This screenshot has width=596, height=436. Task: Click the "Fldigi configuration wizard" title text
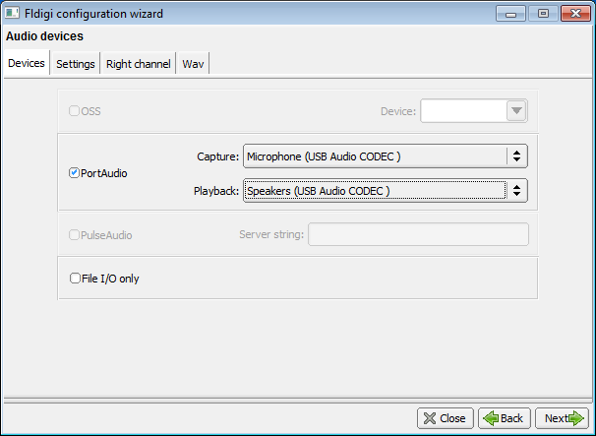click(x=93, y=14)
